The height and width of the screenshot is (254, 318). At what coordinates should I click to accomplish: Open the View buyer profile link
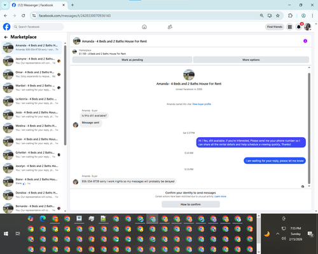[x=202, y=104]
